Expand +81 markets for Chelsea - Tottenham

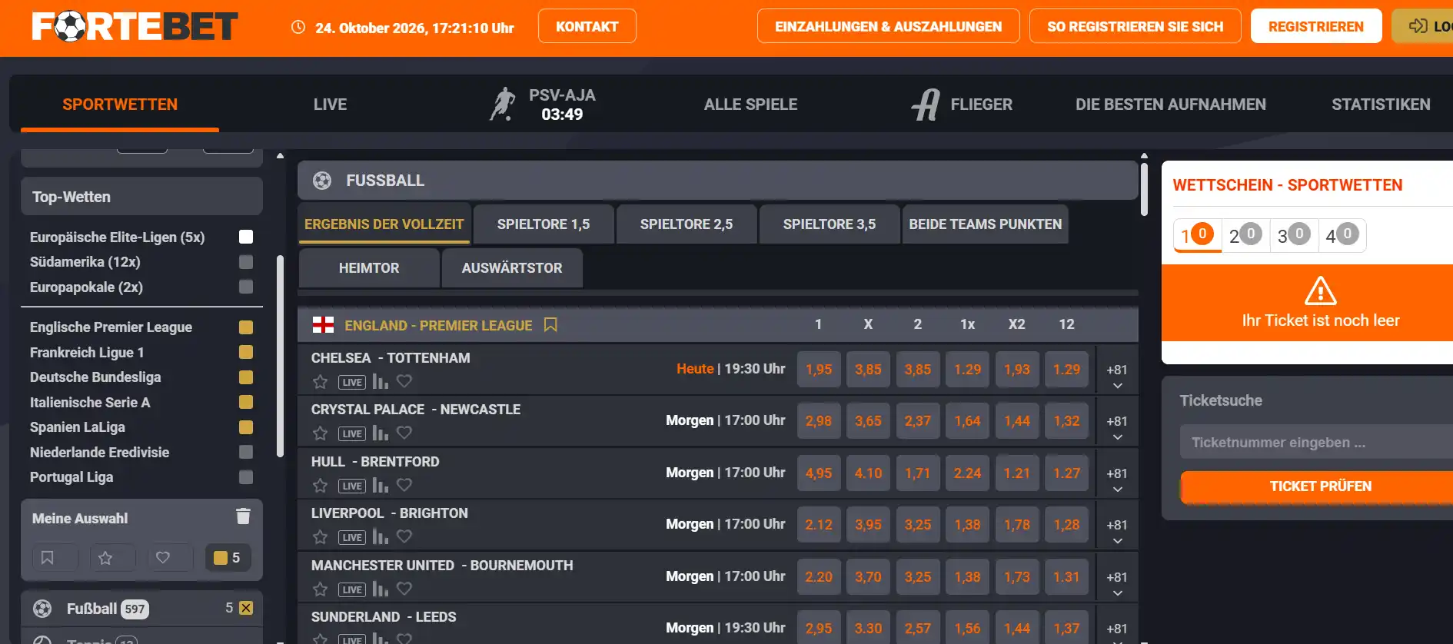pos(1117,376)
